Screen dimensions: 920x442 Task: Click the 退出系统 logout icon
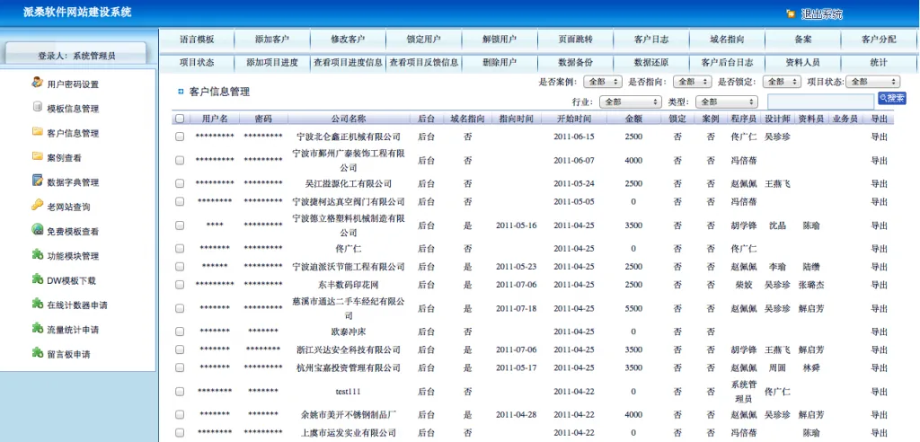click(791, 14)
